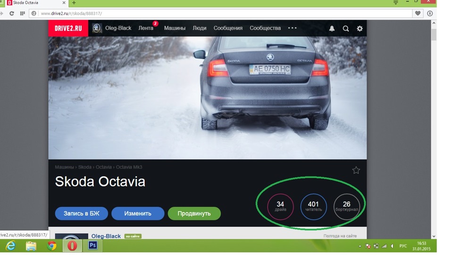Add car to favorites with star icon
The width and height of the screenshot is (453, 255).
pos(356,170)
